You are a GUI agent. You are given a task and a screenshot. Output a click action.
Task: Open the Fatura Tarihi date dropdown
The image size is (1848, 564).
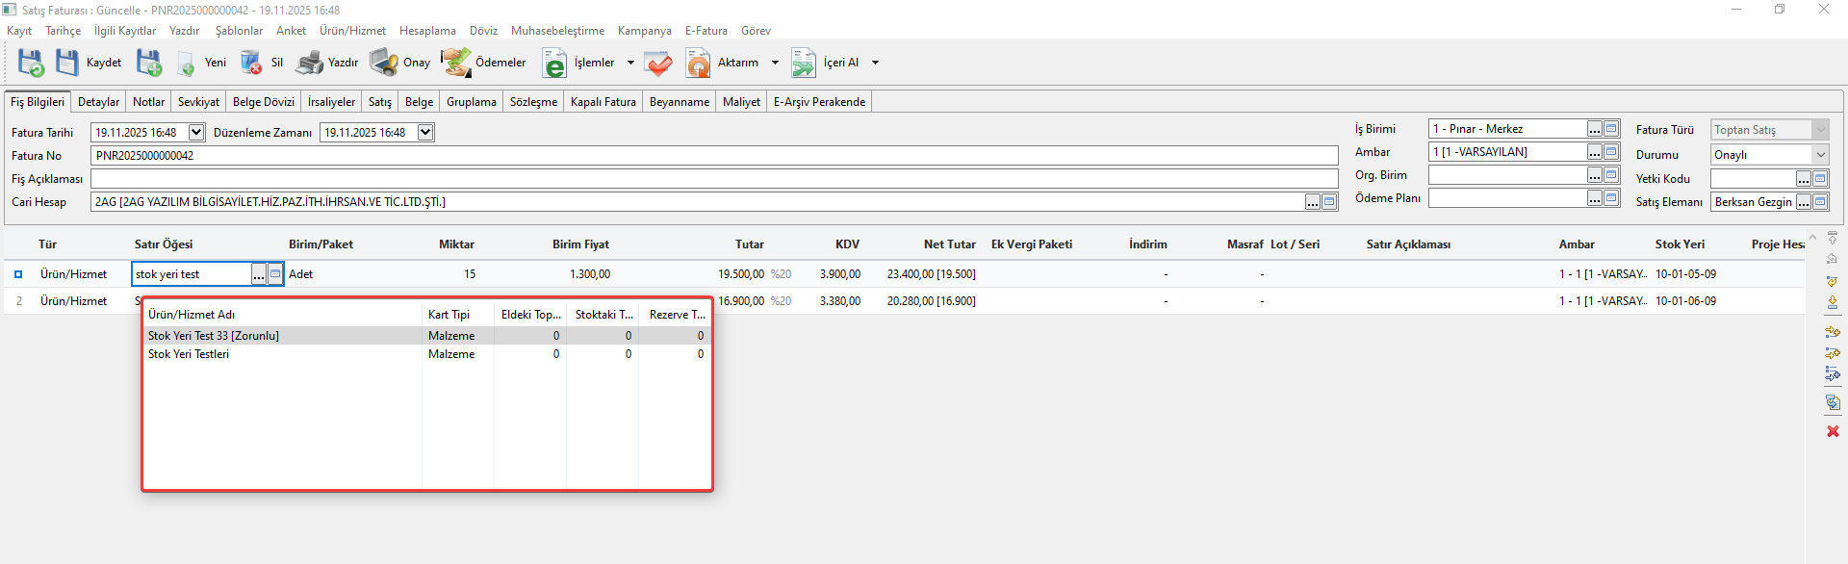[196, 133]
